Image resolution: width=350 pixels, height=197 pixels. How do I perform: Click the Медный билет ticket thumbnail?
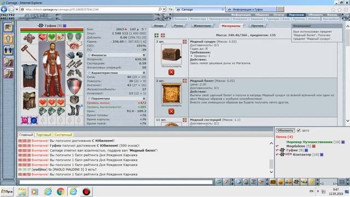[171, 94]
